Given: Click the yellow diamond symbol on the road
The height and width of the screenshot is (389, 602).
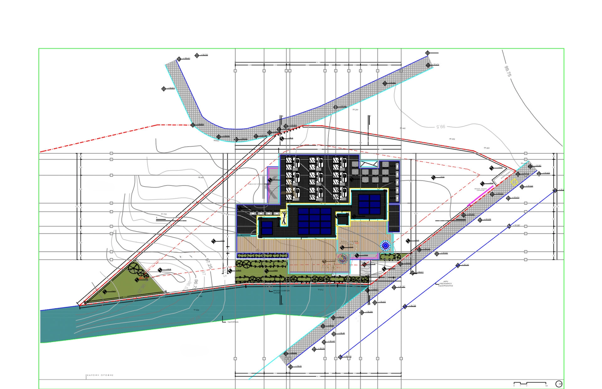Looking at the screenshot, I should click(514, 182).
